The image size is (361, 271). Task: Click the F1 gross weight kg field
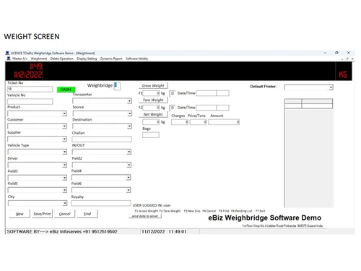(x=151, y=93)
